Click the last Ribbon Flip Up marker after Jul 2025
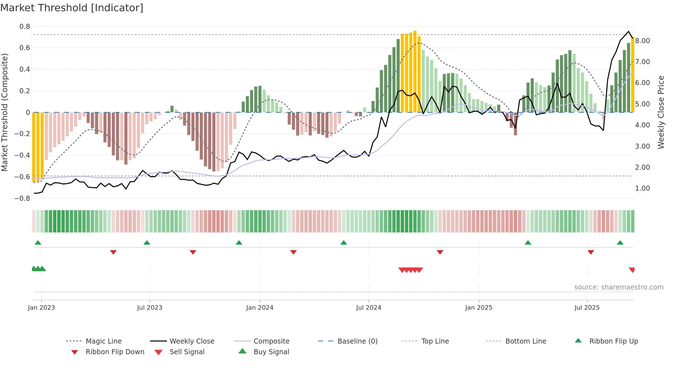The height and width of the screenshot is (378, 673). click(x=620, y=242)
